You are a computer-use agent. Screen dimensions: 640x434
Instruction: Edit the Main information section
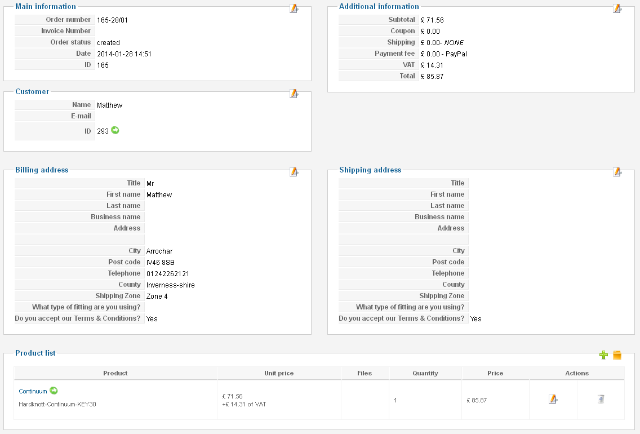coord(294,8)
